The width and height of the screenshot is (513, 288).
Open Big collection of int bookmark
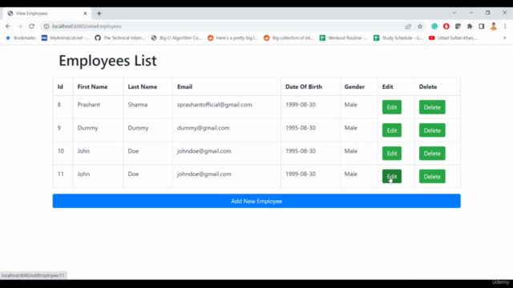(289, 38)
